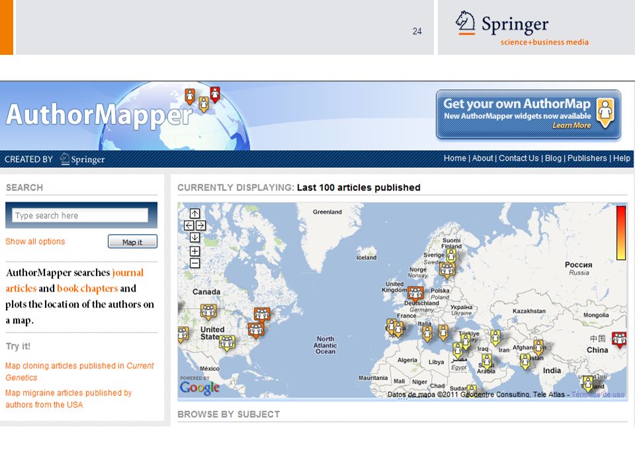Pan the map down with the arrow control
The width and height of the screenshot is (635, 476).
click(x=194, y=237)
